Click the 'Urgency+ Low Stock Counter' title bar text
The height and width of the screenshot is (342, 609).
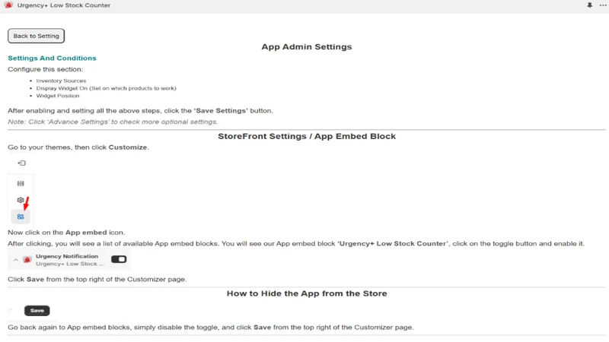[64, 5]
